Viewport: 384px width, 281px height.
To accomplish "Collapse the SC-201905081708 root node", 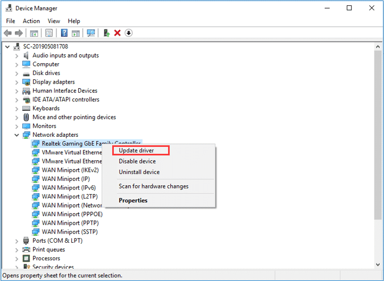I will [x=7, y=46].
